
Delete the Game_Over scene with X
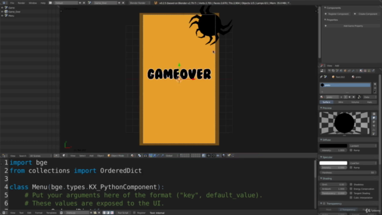coord(123,3)
